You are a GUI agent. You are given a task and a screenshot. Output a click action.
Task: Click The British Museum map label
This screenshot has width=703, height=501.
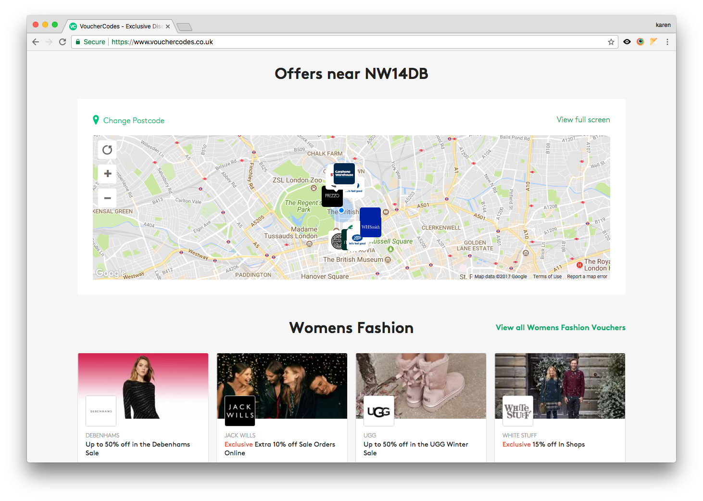353,259
